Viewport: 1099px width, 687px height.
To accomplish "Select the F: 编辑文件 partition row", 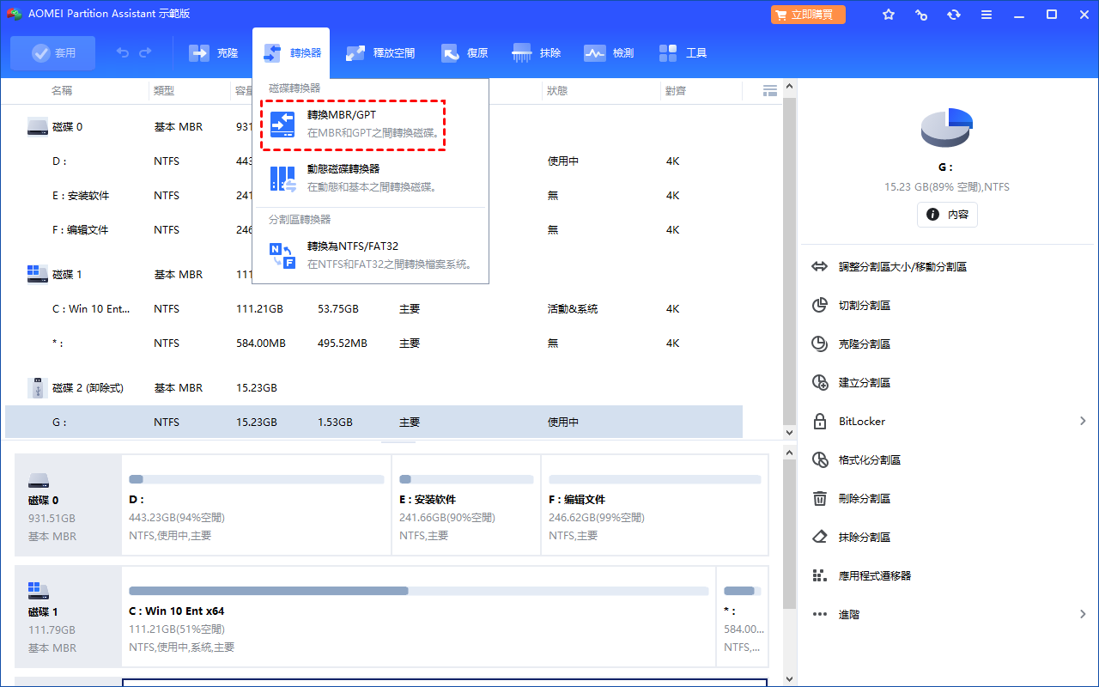I will [x=373, y=230].
